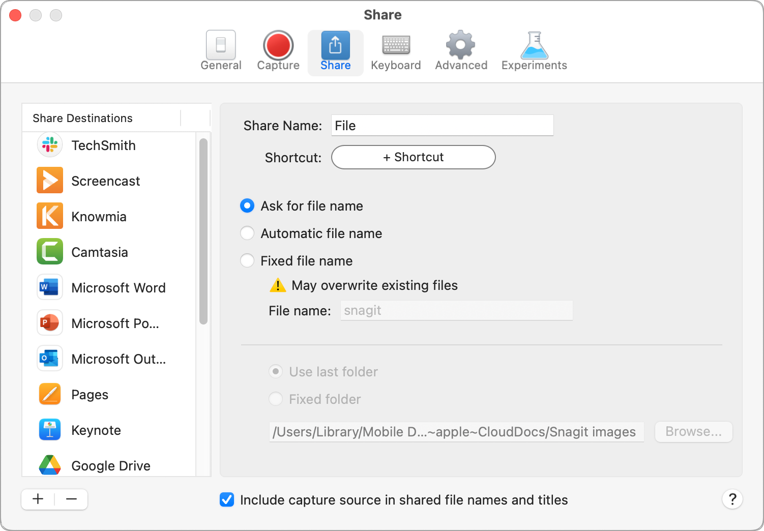Viewport: 764px width, 531px height.
Task: Select Camtasia in share destinations
Action: (109, 252)
